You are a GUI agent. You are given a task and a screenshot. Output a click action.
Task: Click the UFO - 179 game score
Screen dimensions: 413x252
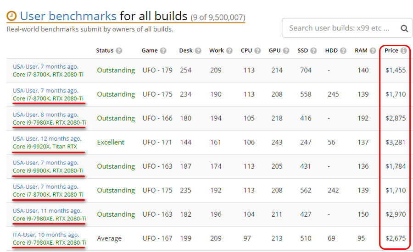tap(157, 70)
